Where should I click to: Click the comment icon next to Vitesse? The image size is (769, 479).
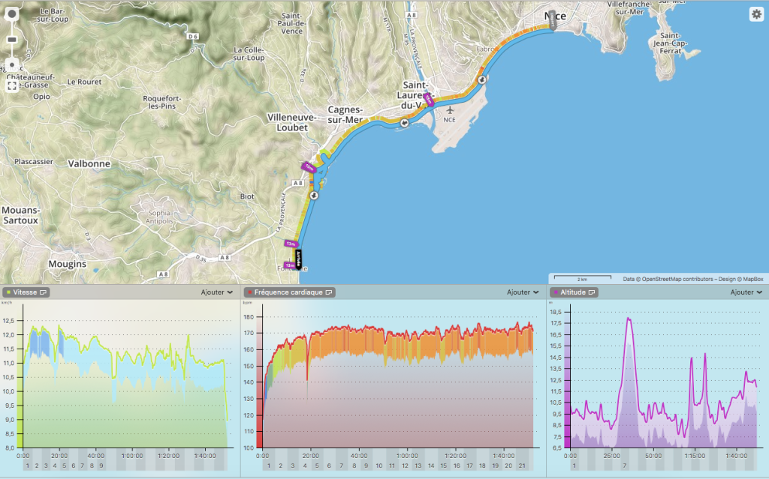44,292
